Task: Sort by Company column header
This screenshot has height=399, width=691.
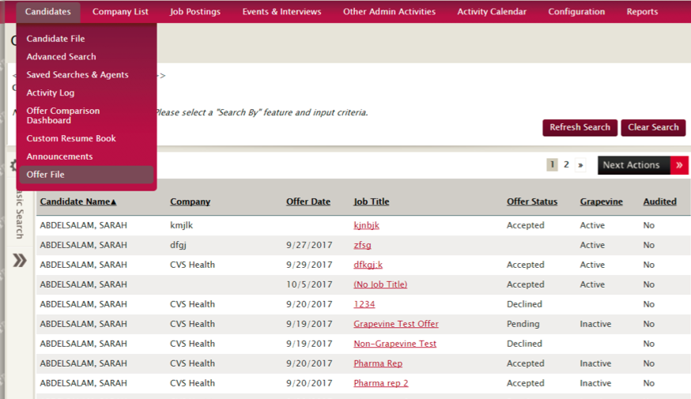Action: (190, 201)
